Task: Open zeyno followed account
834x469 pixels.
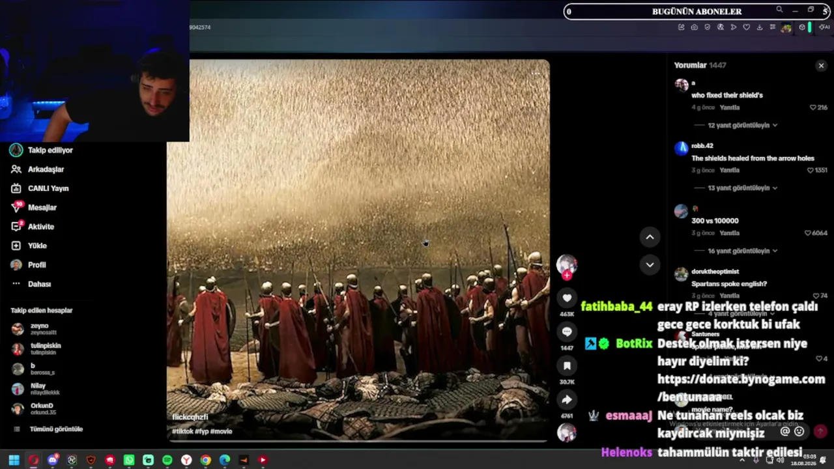Action: click(34, 329)
